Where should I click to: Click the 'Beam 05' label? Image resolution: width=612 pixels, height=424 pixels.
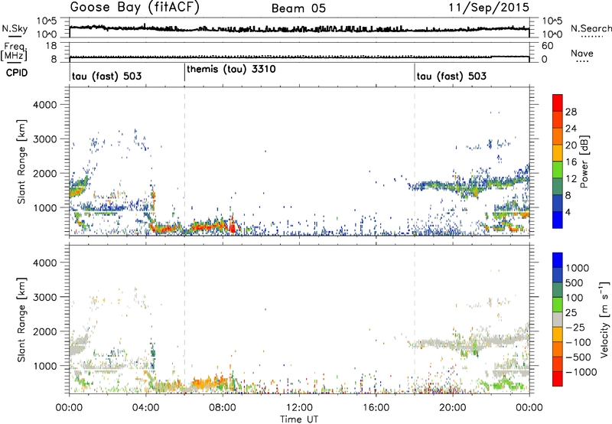[x=298, y=8]
